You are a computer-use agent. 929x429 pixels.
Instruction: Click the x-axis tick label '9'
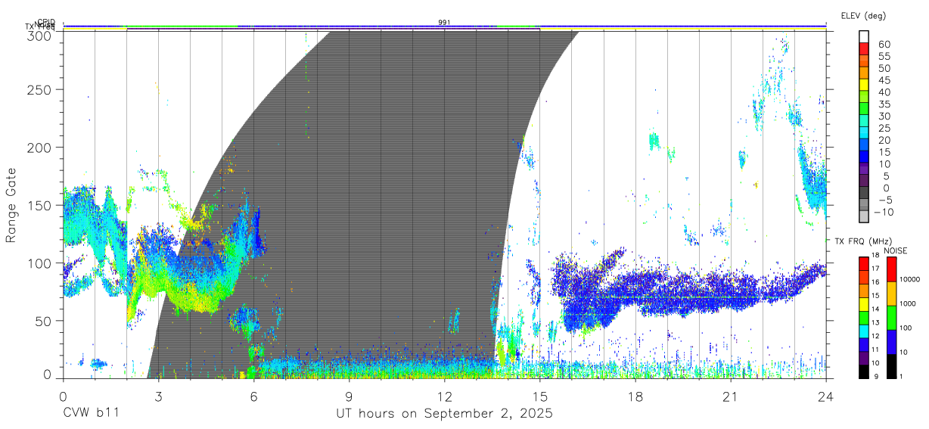tap(349, 396)
